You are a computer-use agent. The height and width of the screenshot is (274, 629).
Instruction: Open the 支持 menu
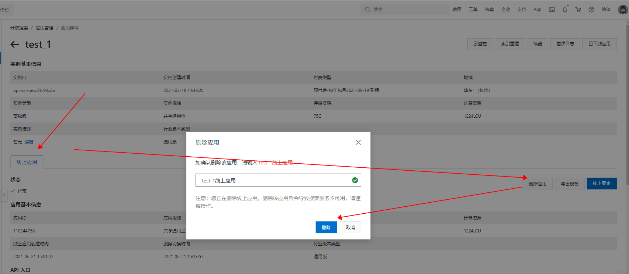(522, 10)
